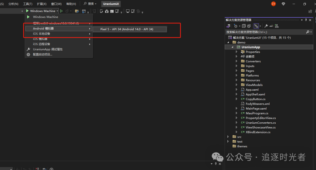The image size is (316, 170).
Task: Expand the Platforms folder
Action: click(x=236, y=75)
